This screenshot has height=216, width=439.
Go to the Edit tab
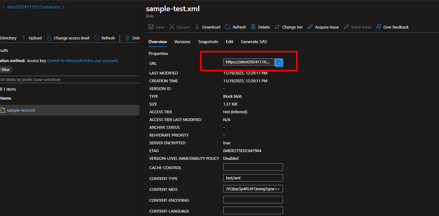[229, 42]
